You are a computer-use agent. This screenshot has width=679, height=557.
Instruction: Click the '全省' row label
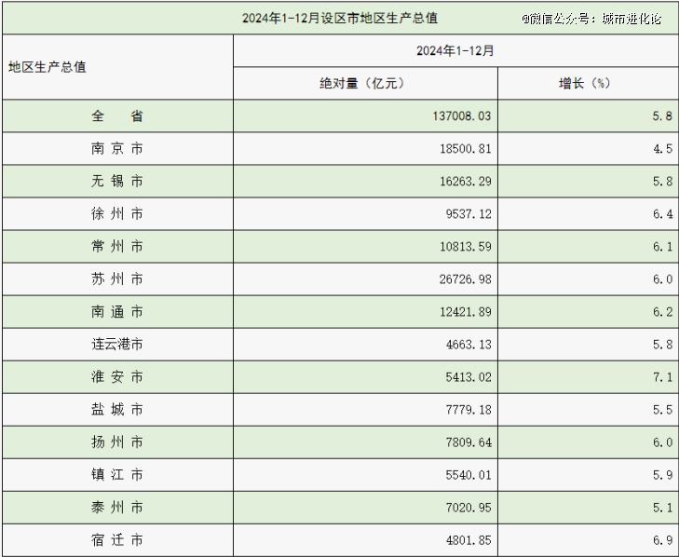[117, 115]
